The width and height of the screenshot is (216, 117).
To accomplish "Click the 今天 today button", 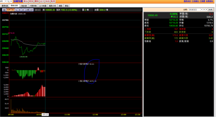I will [211, 10].
